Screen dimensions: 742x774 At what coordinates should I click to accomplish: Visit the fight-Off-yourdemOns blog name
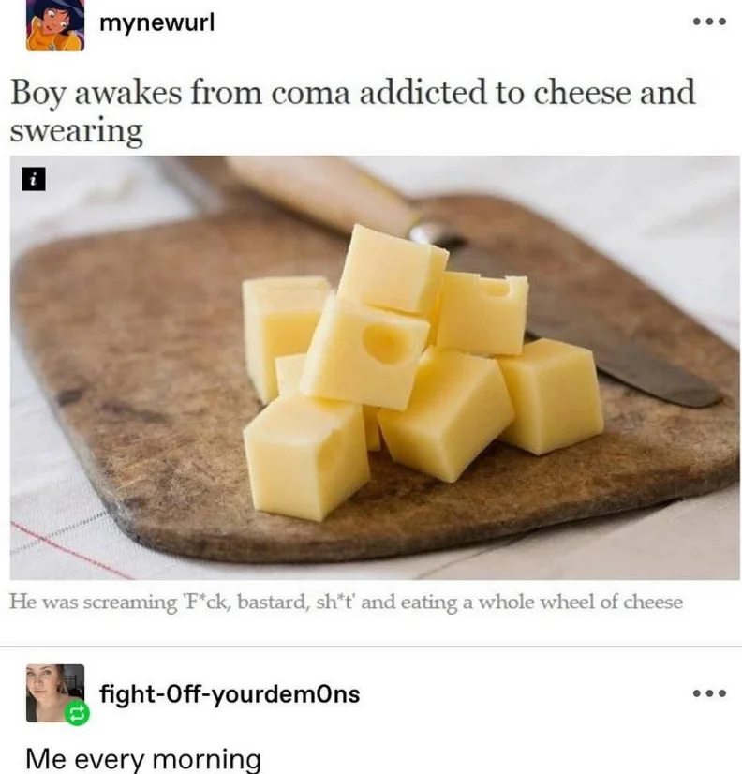tap(230, 694)
